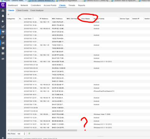Open the checkbox compliance icon in sidebar
The height and width of the screenshot is (139, 150).
(3, 37)
